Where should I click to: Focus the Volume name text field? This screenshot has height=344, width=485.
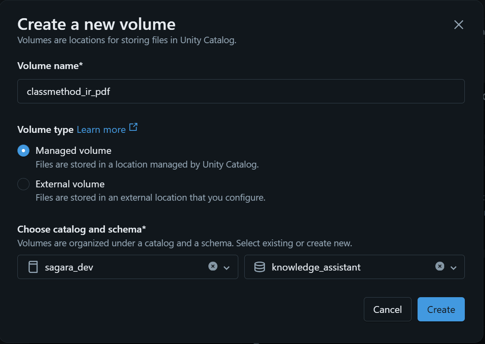point(241,91)
